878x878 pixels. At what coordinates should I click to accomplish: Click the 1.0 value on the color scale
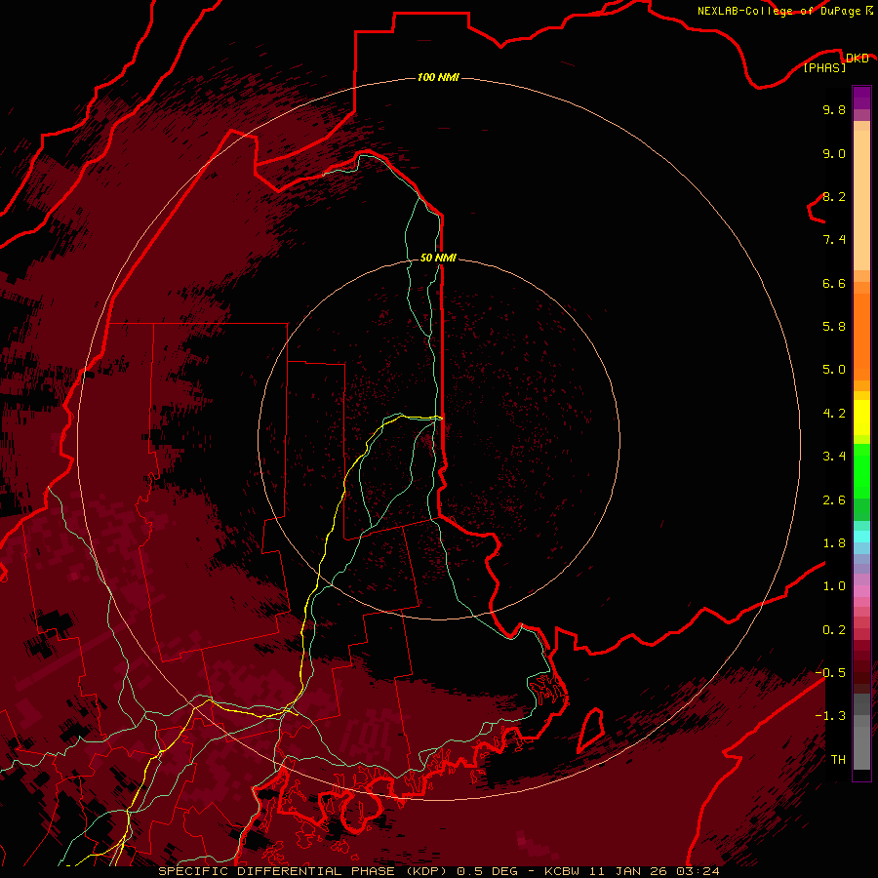(834, 586)
